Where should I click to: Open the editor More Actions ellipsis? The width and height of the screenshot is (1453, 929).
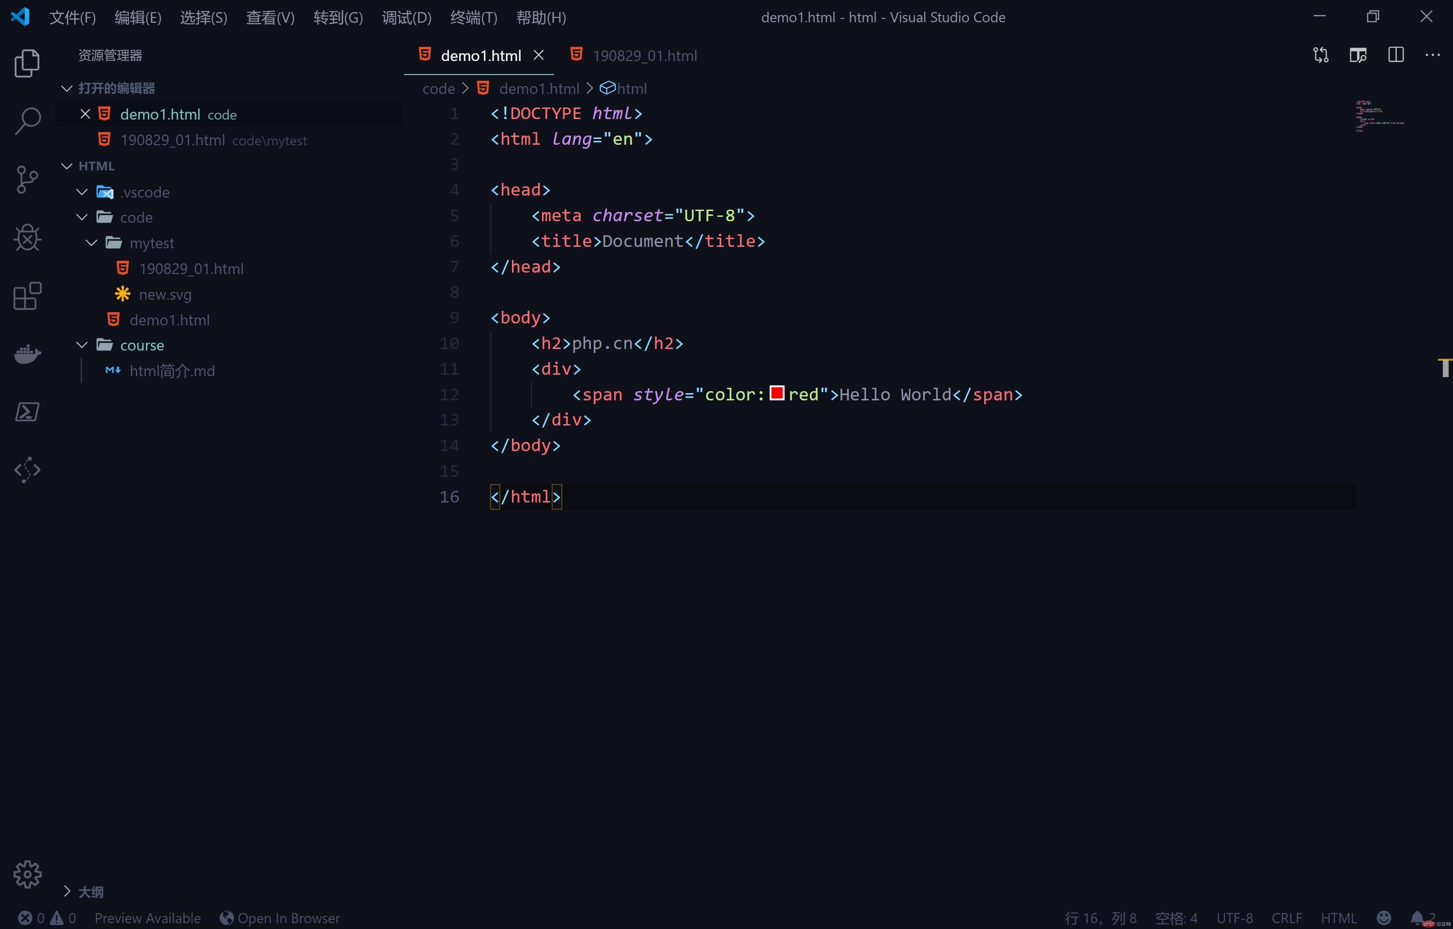1433,55
